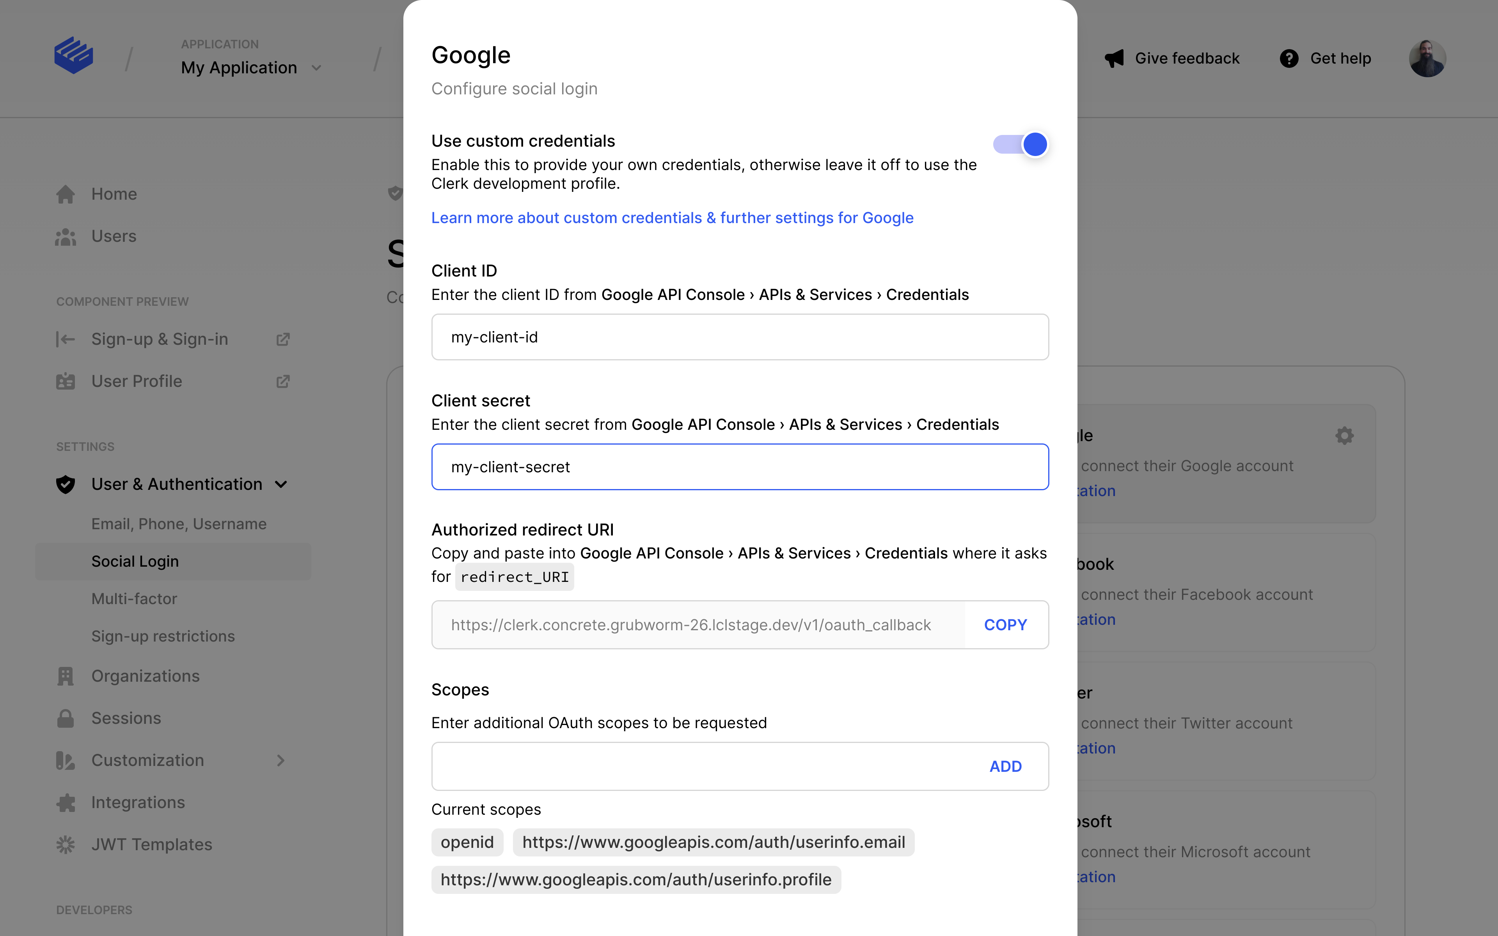Click the redirect URI text field
The width and height of the screenshot is (1498, 936).
[698, 625]
